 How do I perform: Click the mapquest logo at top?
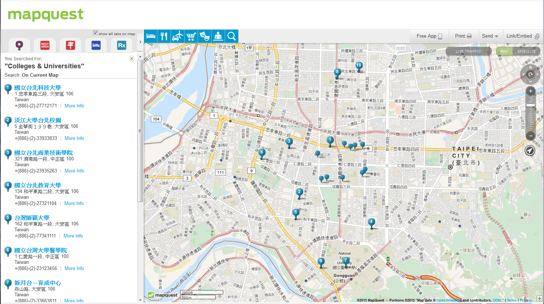click(46, 15)
